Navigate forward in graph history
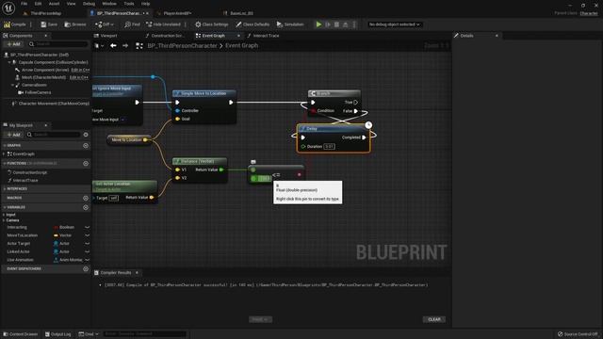 tap(125, 46)
